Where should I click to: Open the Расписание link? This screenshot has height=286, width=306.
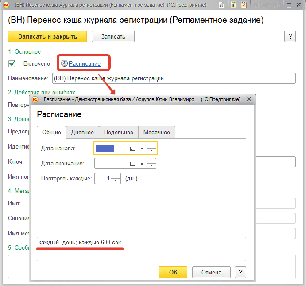[85, 63]
